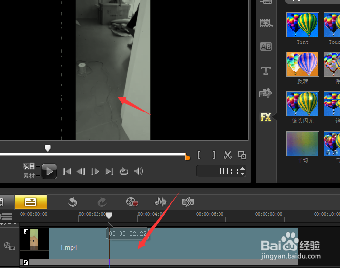340x268 pixels.
Task: Set Mark-in with left bracket
Action: tap(199, 155)
